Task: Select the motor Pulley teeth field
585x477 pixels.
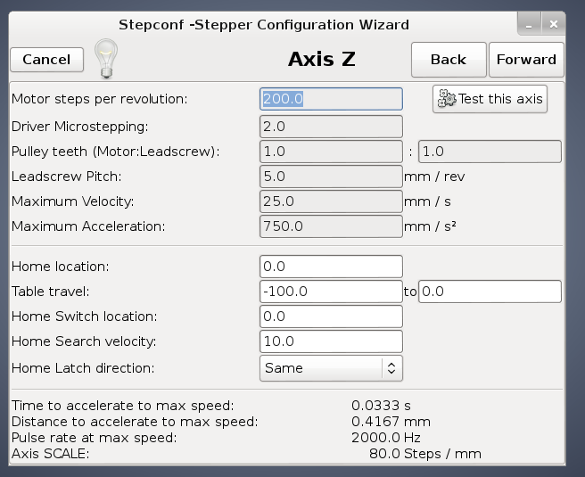Action: tap(331, 152)
